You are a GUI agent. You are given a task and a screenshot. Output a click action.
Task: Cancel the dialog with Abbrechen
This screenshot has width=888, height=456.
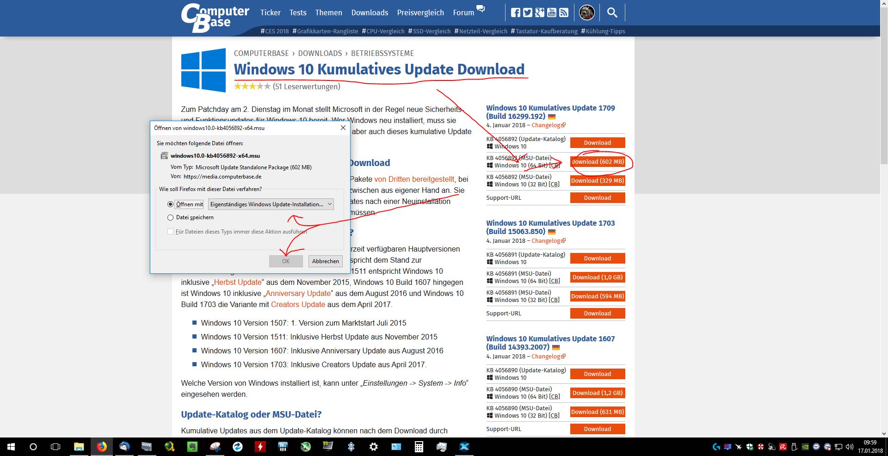click(x=326, y=261)
